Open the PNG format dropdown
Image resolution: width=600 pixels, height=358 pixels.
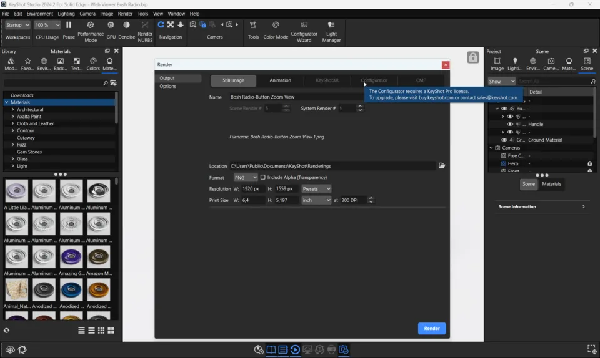coord(245,178)
